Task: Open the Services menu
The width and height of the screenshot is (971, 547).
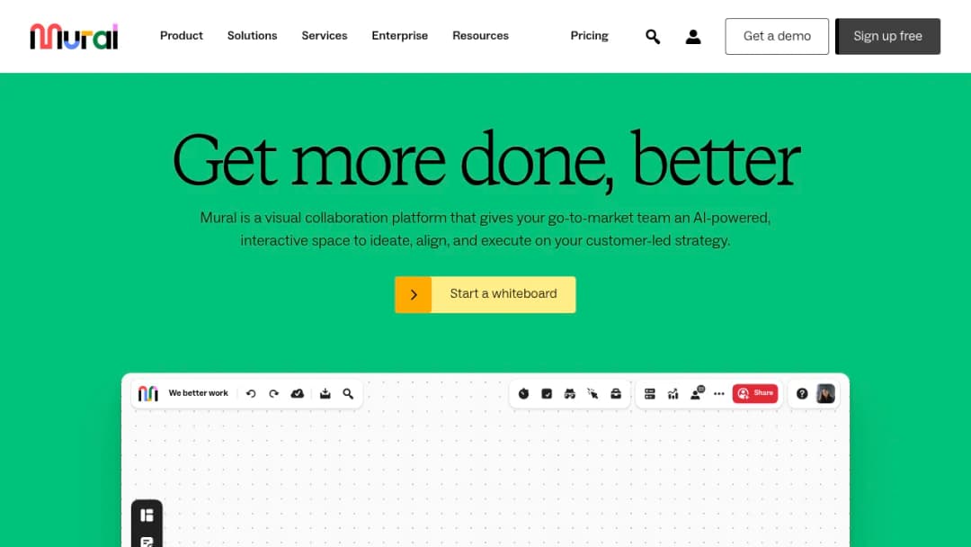Action: point(325,36)
